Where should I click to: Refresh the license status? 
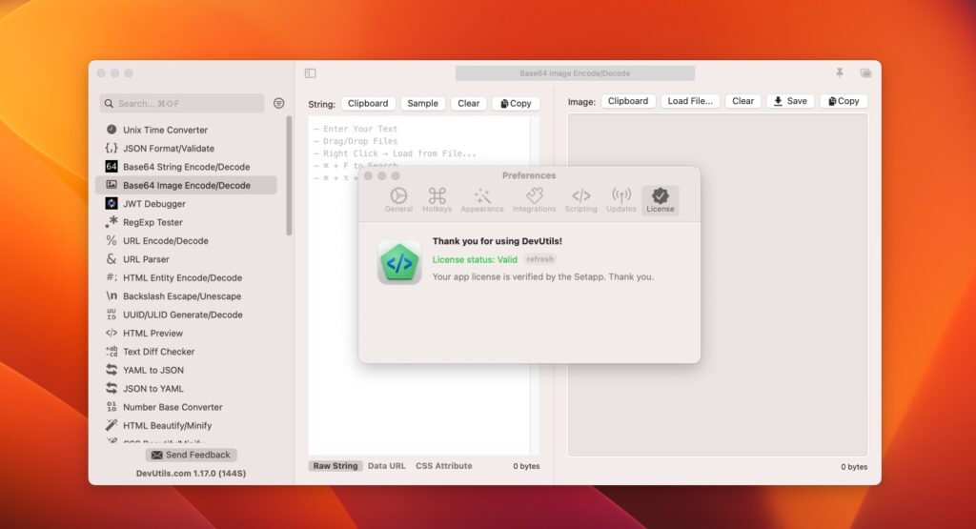coord(539,259)
